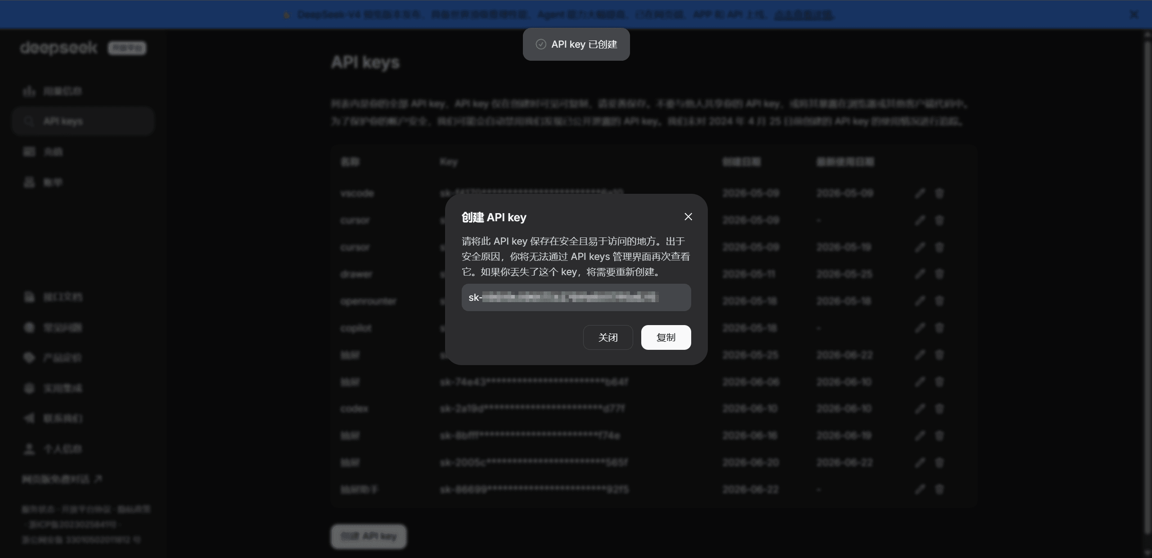This screenshot has height=558, width=1152.
Task: Dismiss the top announcement banner
Action: point(1134,14)
